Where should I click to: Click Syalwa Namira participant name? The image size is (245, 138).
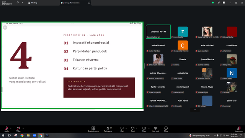coord(207,59)
